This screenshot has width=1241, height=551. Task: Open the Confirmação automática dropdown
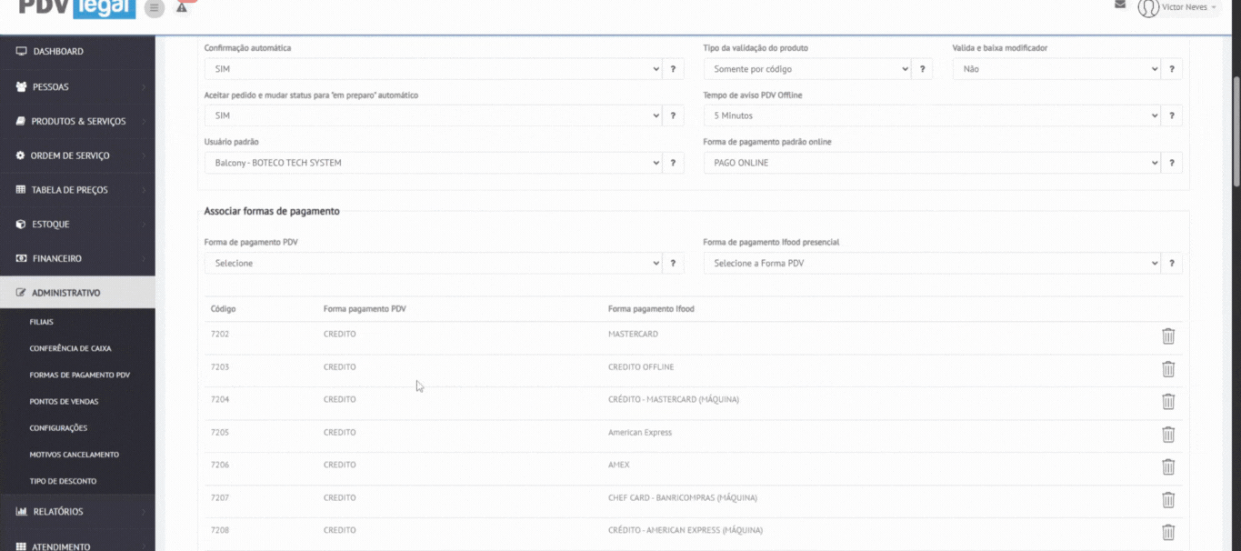[x=433, y=69]
